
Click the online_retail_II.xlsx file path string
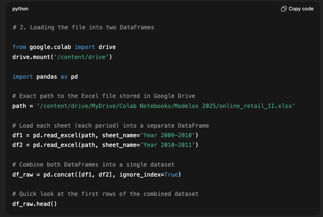click(166, 106)
